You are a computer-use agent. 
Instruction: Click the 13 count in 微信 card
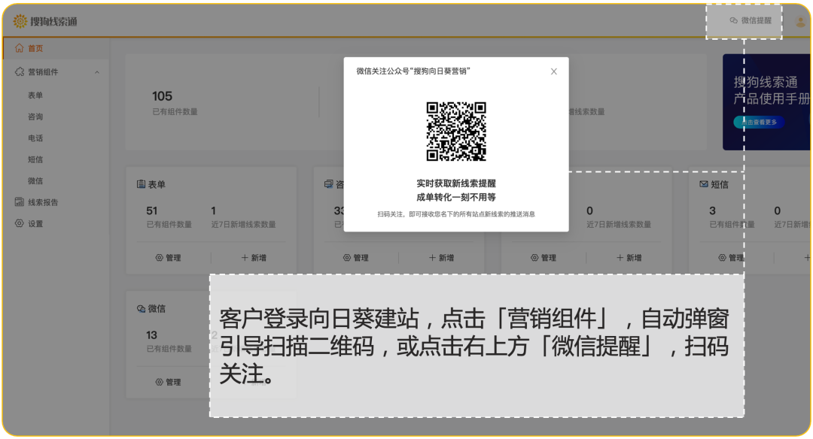pyautogui.click(x=151, y=335)
